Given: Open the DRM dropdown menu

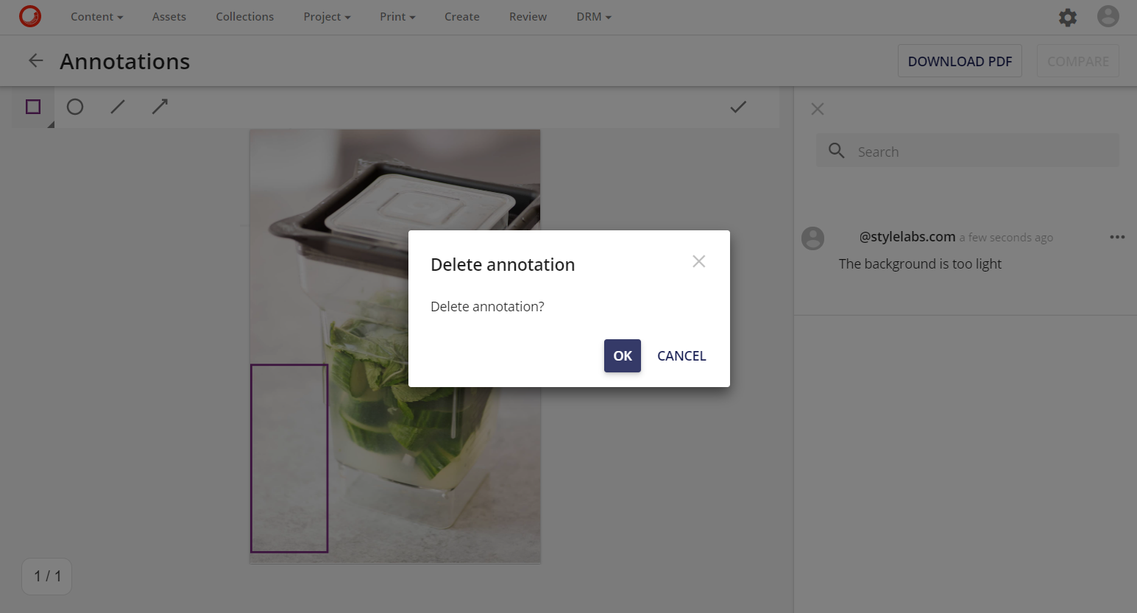Looking at the screenshot, I should tap(593, 16).
